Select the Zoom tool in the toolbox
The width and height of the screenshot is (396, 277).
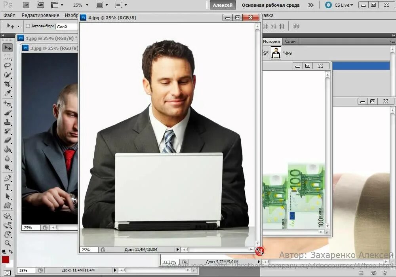(x=8, y=243)
